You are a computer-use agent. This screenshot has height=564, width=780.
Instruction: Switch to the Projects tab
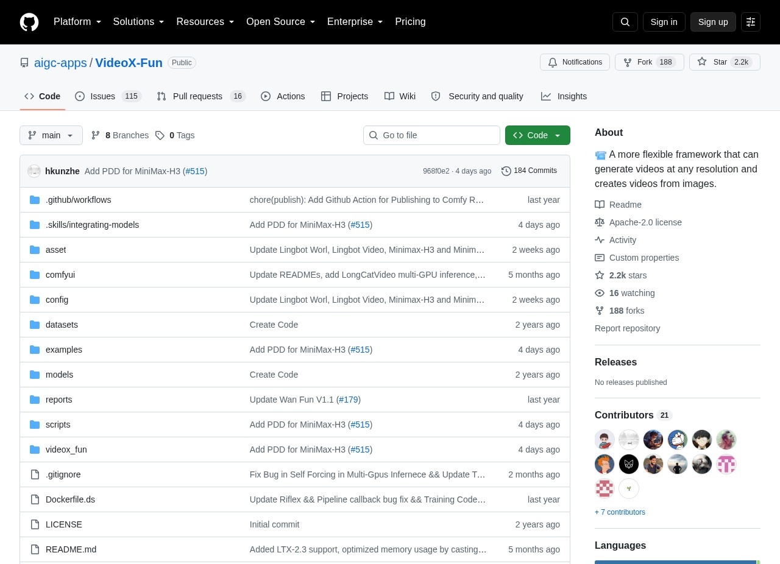pos(345,96)
